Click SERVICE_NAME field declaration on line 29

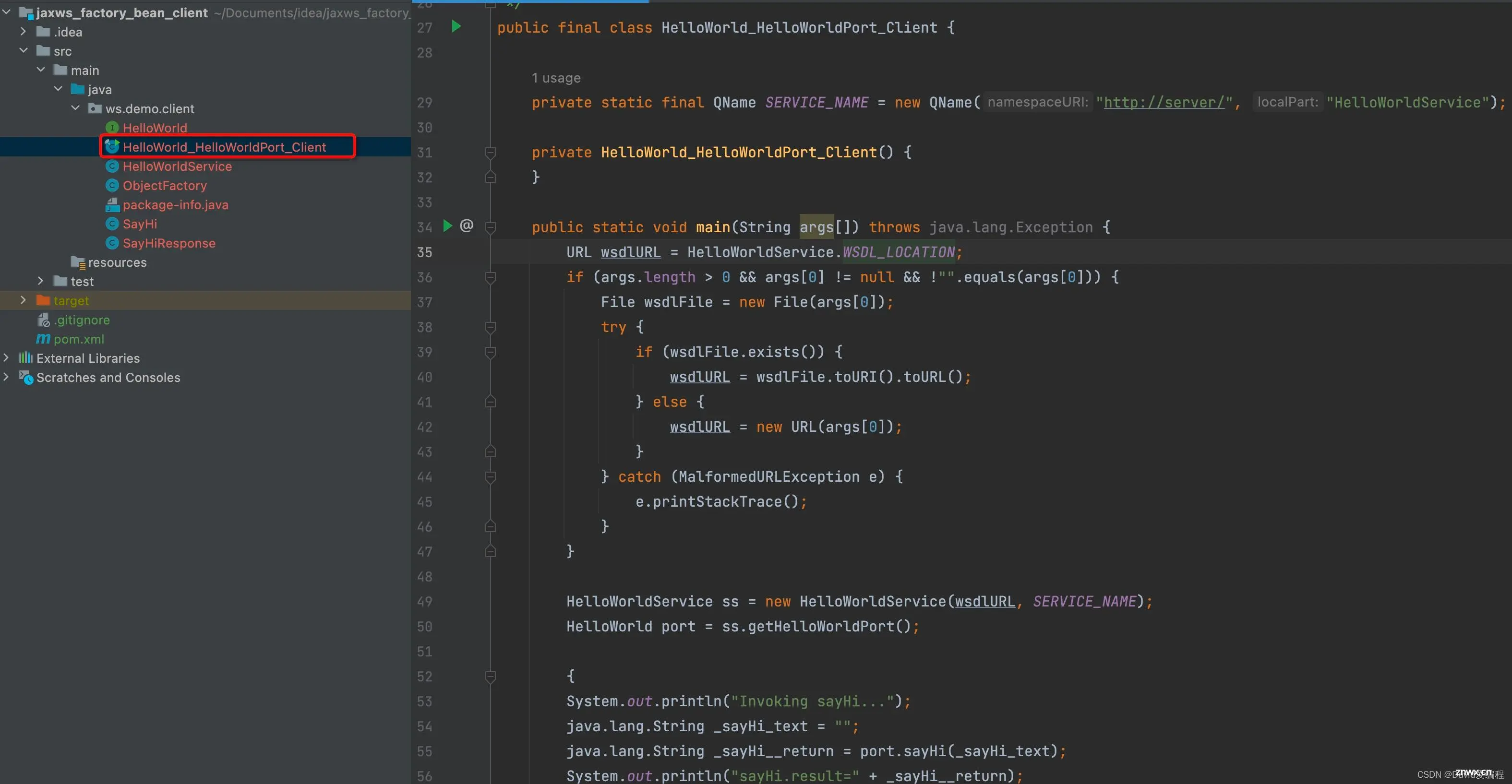coord(816,103)
